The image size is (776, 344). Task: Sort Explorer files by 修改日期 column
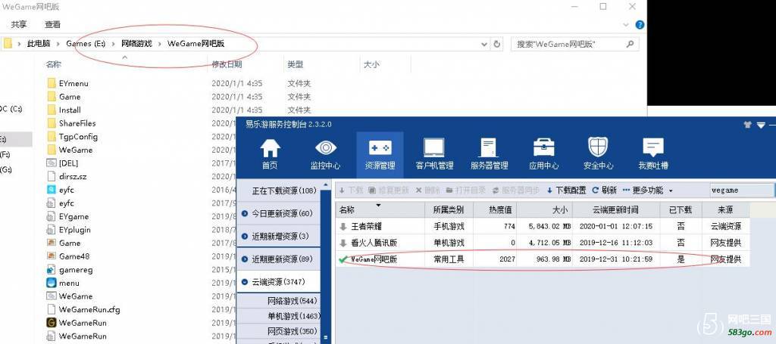pos(227,64)
